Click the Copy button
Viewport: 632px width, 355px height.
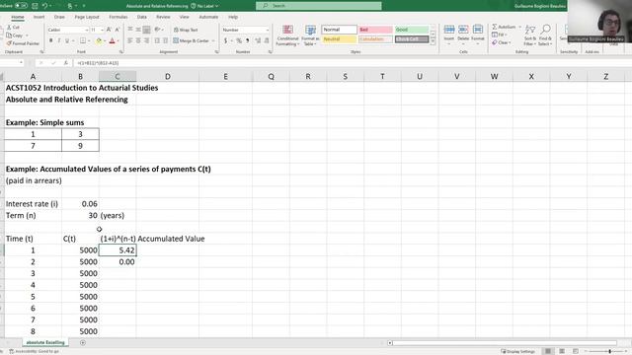16,35
